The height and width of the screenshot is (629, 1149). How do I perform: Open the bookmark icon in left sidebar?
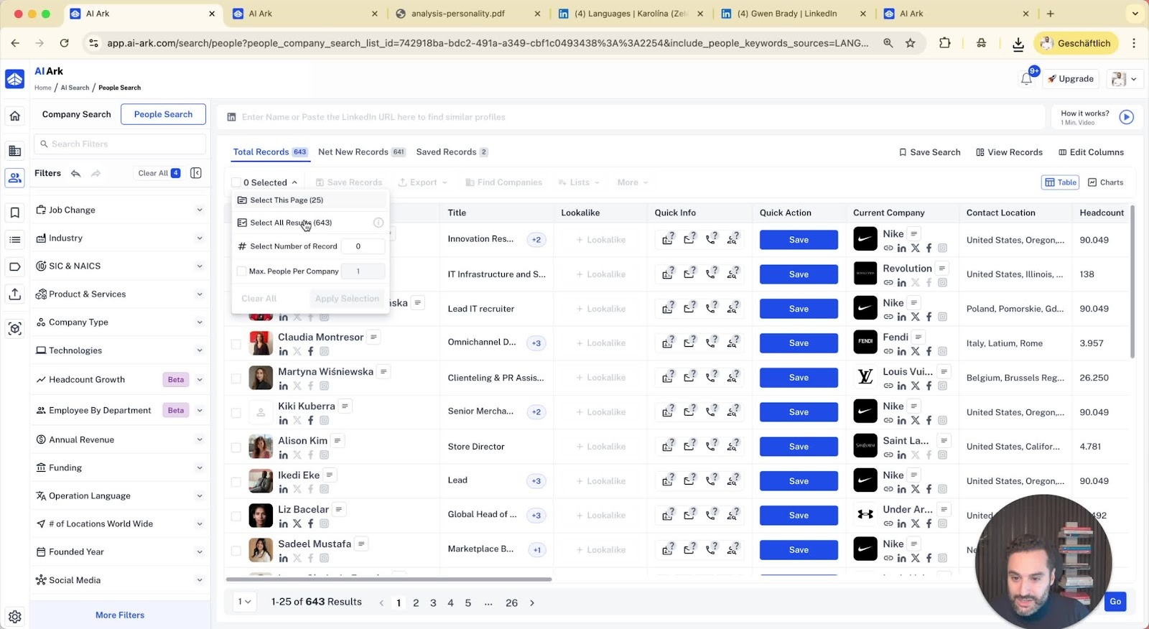coord(15,213)
